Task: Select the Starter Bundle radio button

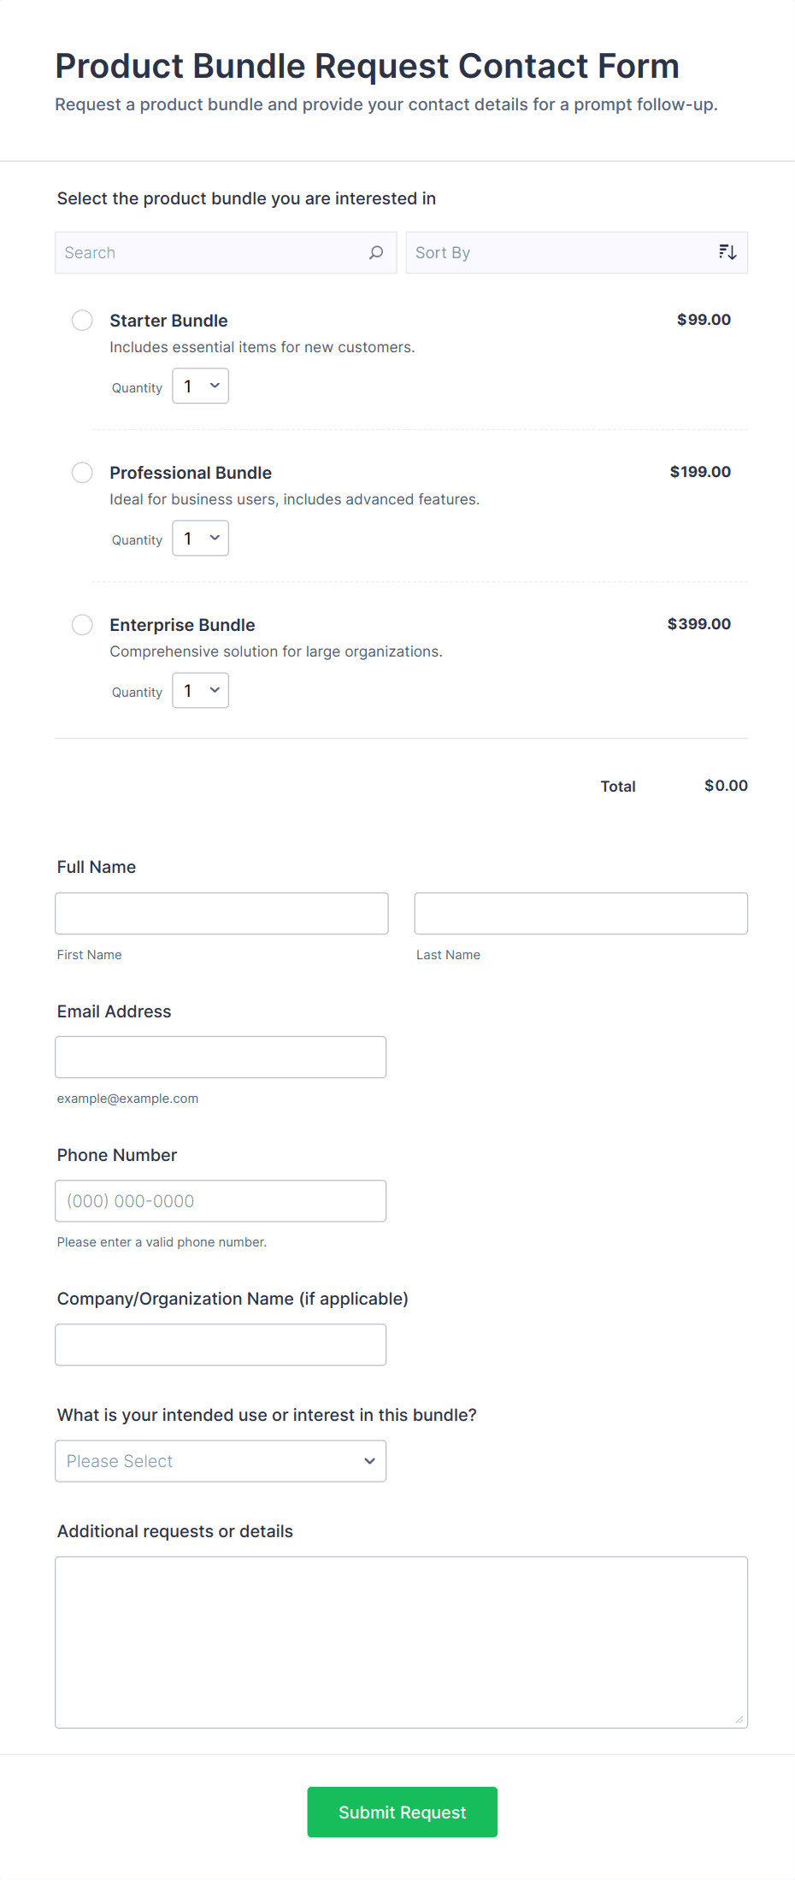Action: [82, 321]
